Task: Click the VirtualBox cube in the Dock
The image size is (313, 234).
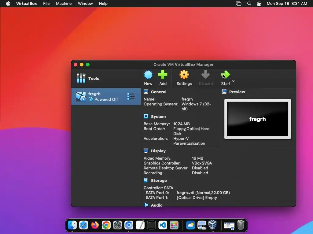Action: tap(213, 225)
